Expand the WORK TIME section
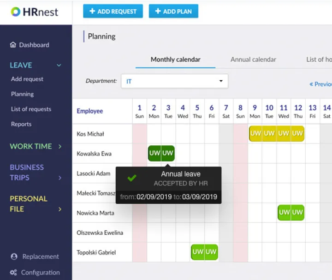The height and width of the screenshot is (280, 332). 60,147
